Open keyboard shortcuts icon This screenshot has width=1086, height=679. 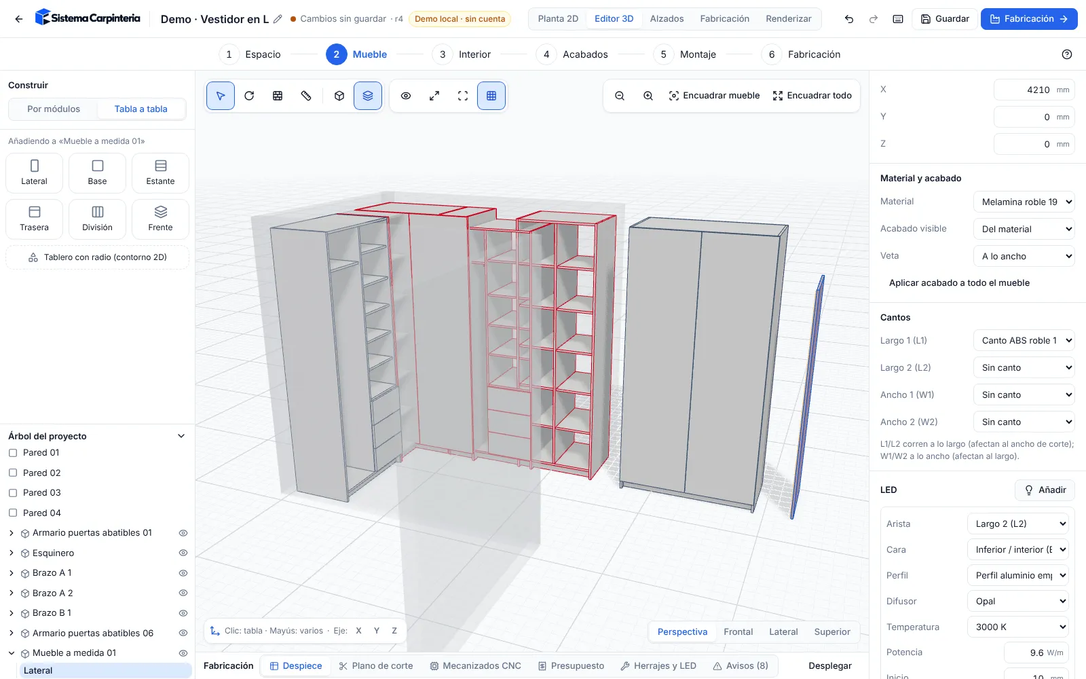click(x=898, y=19)
